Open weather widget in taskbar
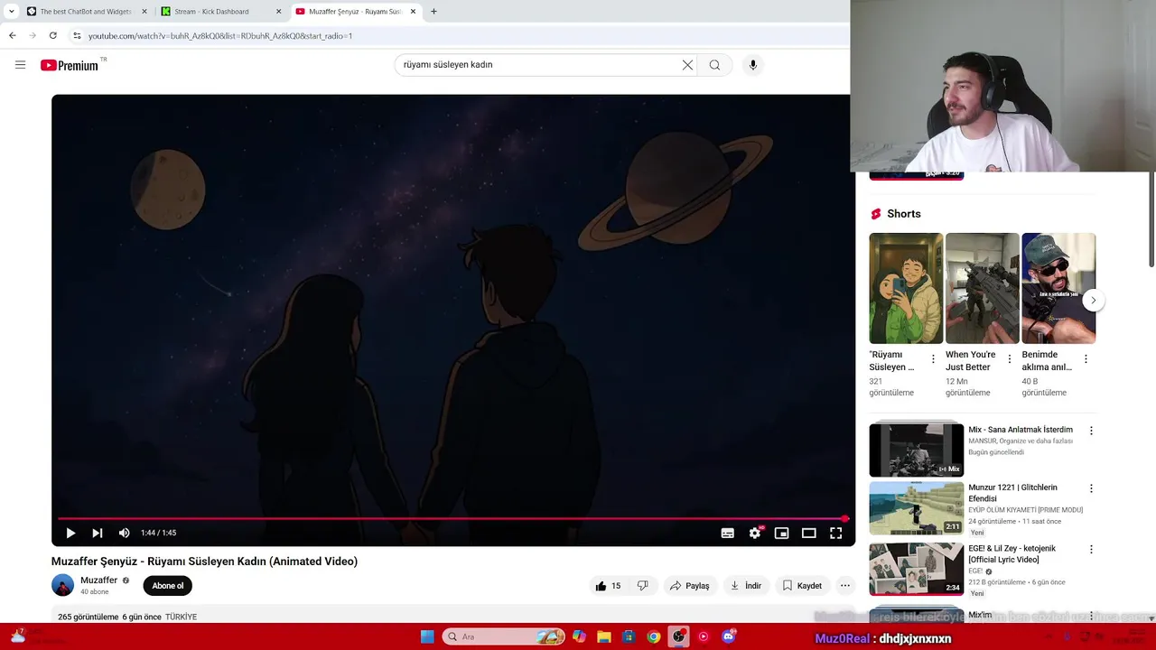The image size is (1156, 650). coord(36,636)
